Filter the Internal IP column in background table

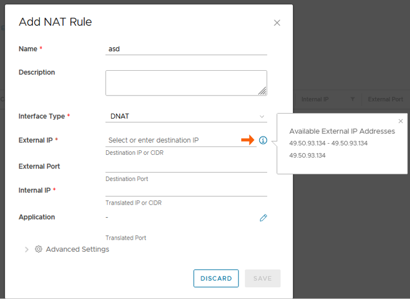pyautogui.click(x=352, y=99)
